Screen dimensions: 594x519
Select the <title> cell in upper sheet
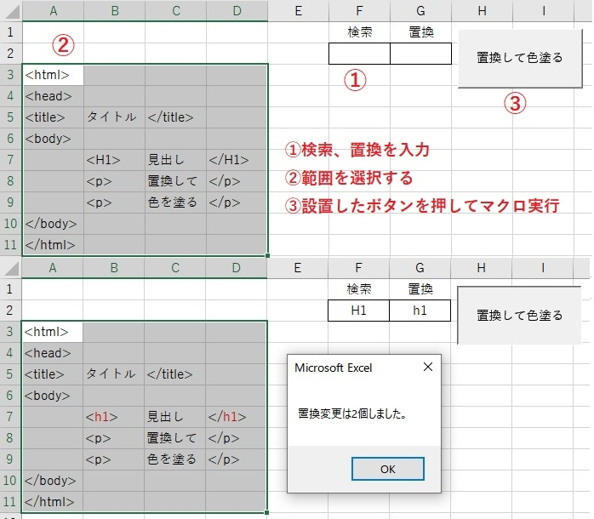(x=54, y=117)
